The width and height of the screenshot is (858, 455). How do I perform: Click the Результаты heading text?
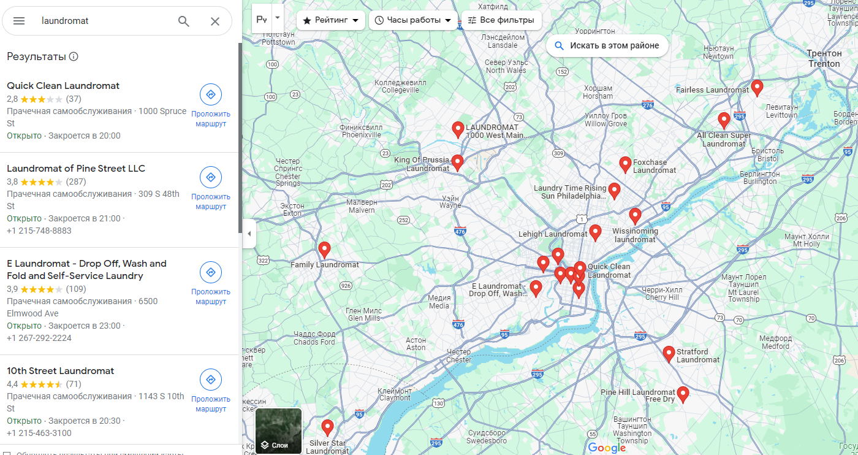pos(36,56)
